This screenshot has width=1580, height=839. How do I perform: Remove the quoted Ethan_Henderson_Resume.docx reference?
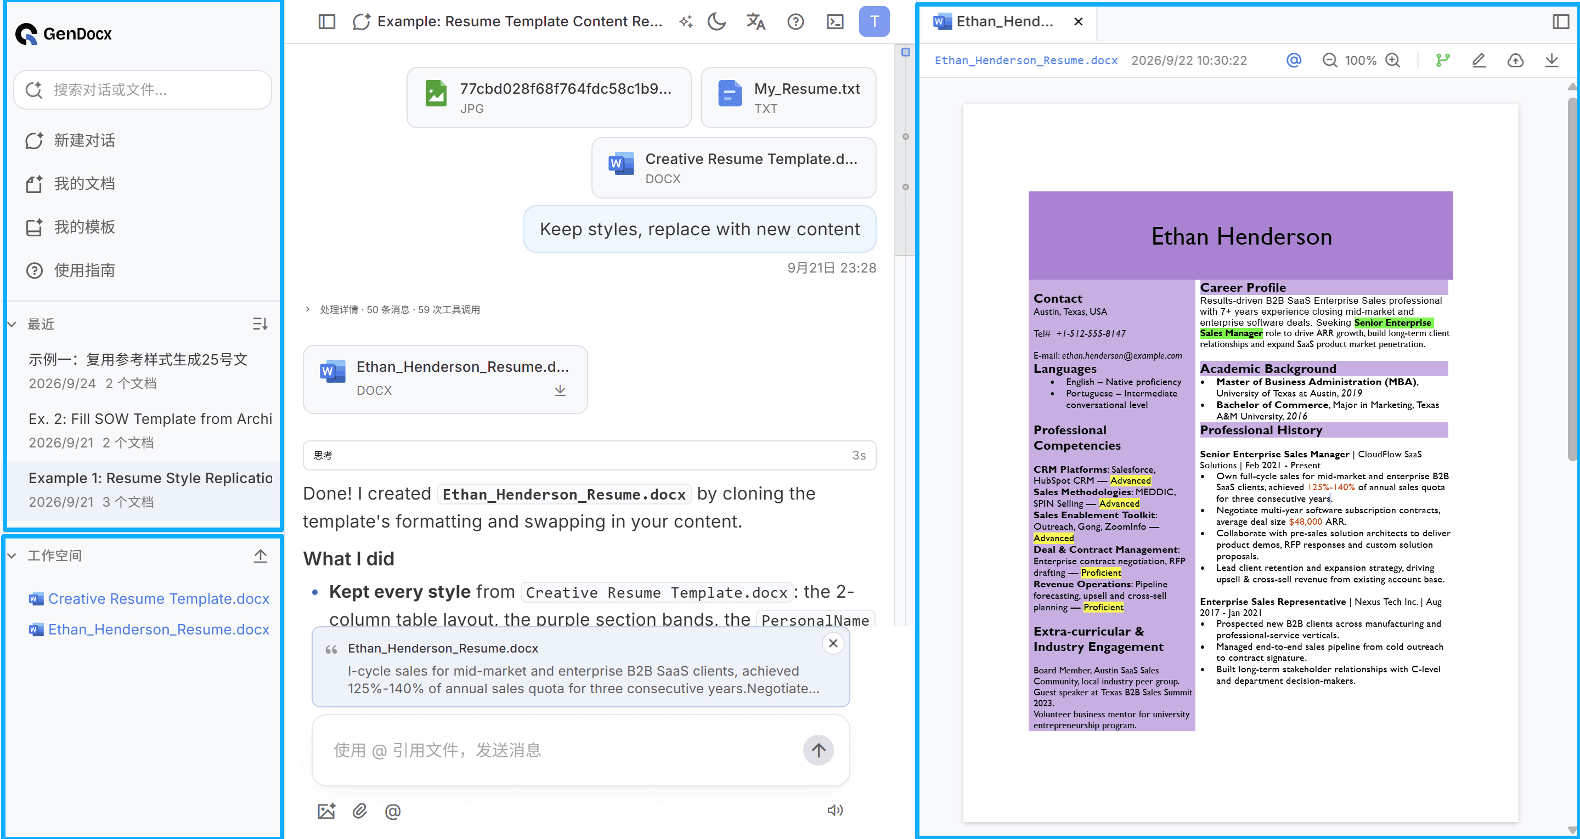(x=832, y=643)
